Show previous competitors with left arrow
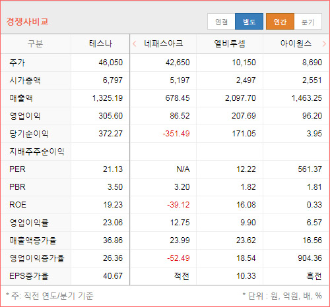Image resolution: width=330 pixels, height=307 pixels. point(135,43)
